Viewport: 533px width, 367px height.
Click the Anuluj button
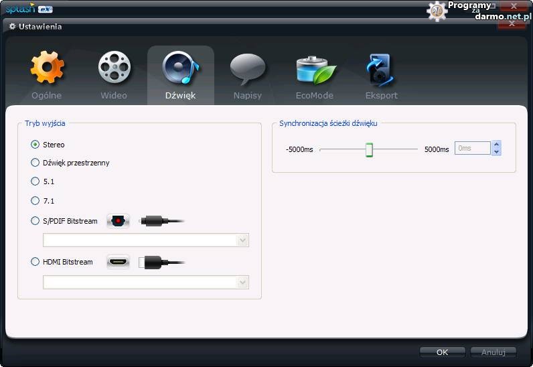click(x=493, y=352)
